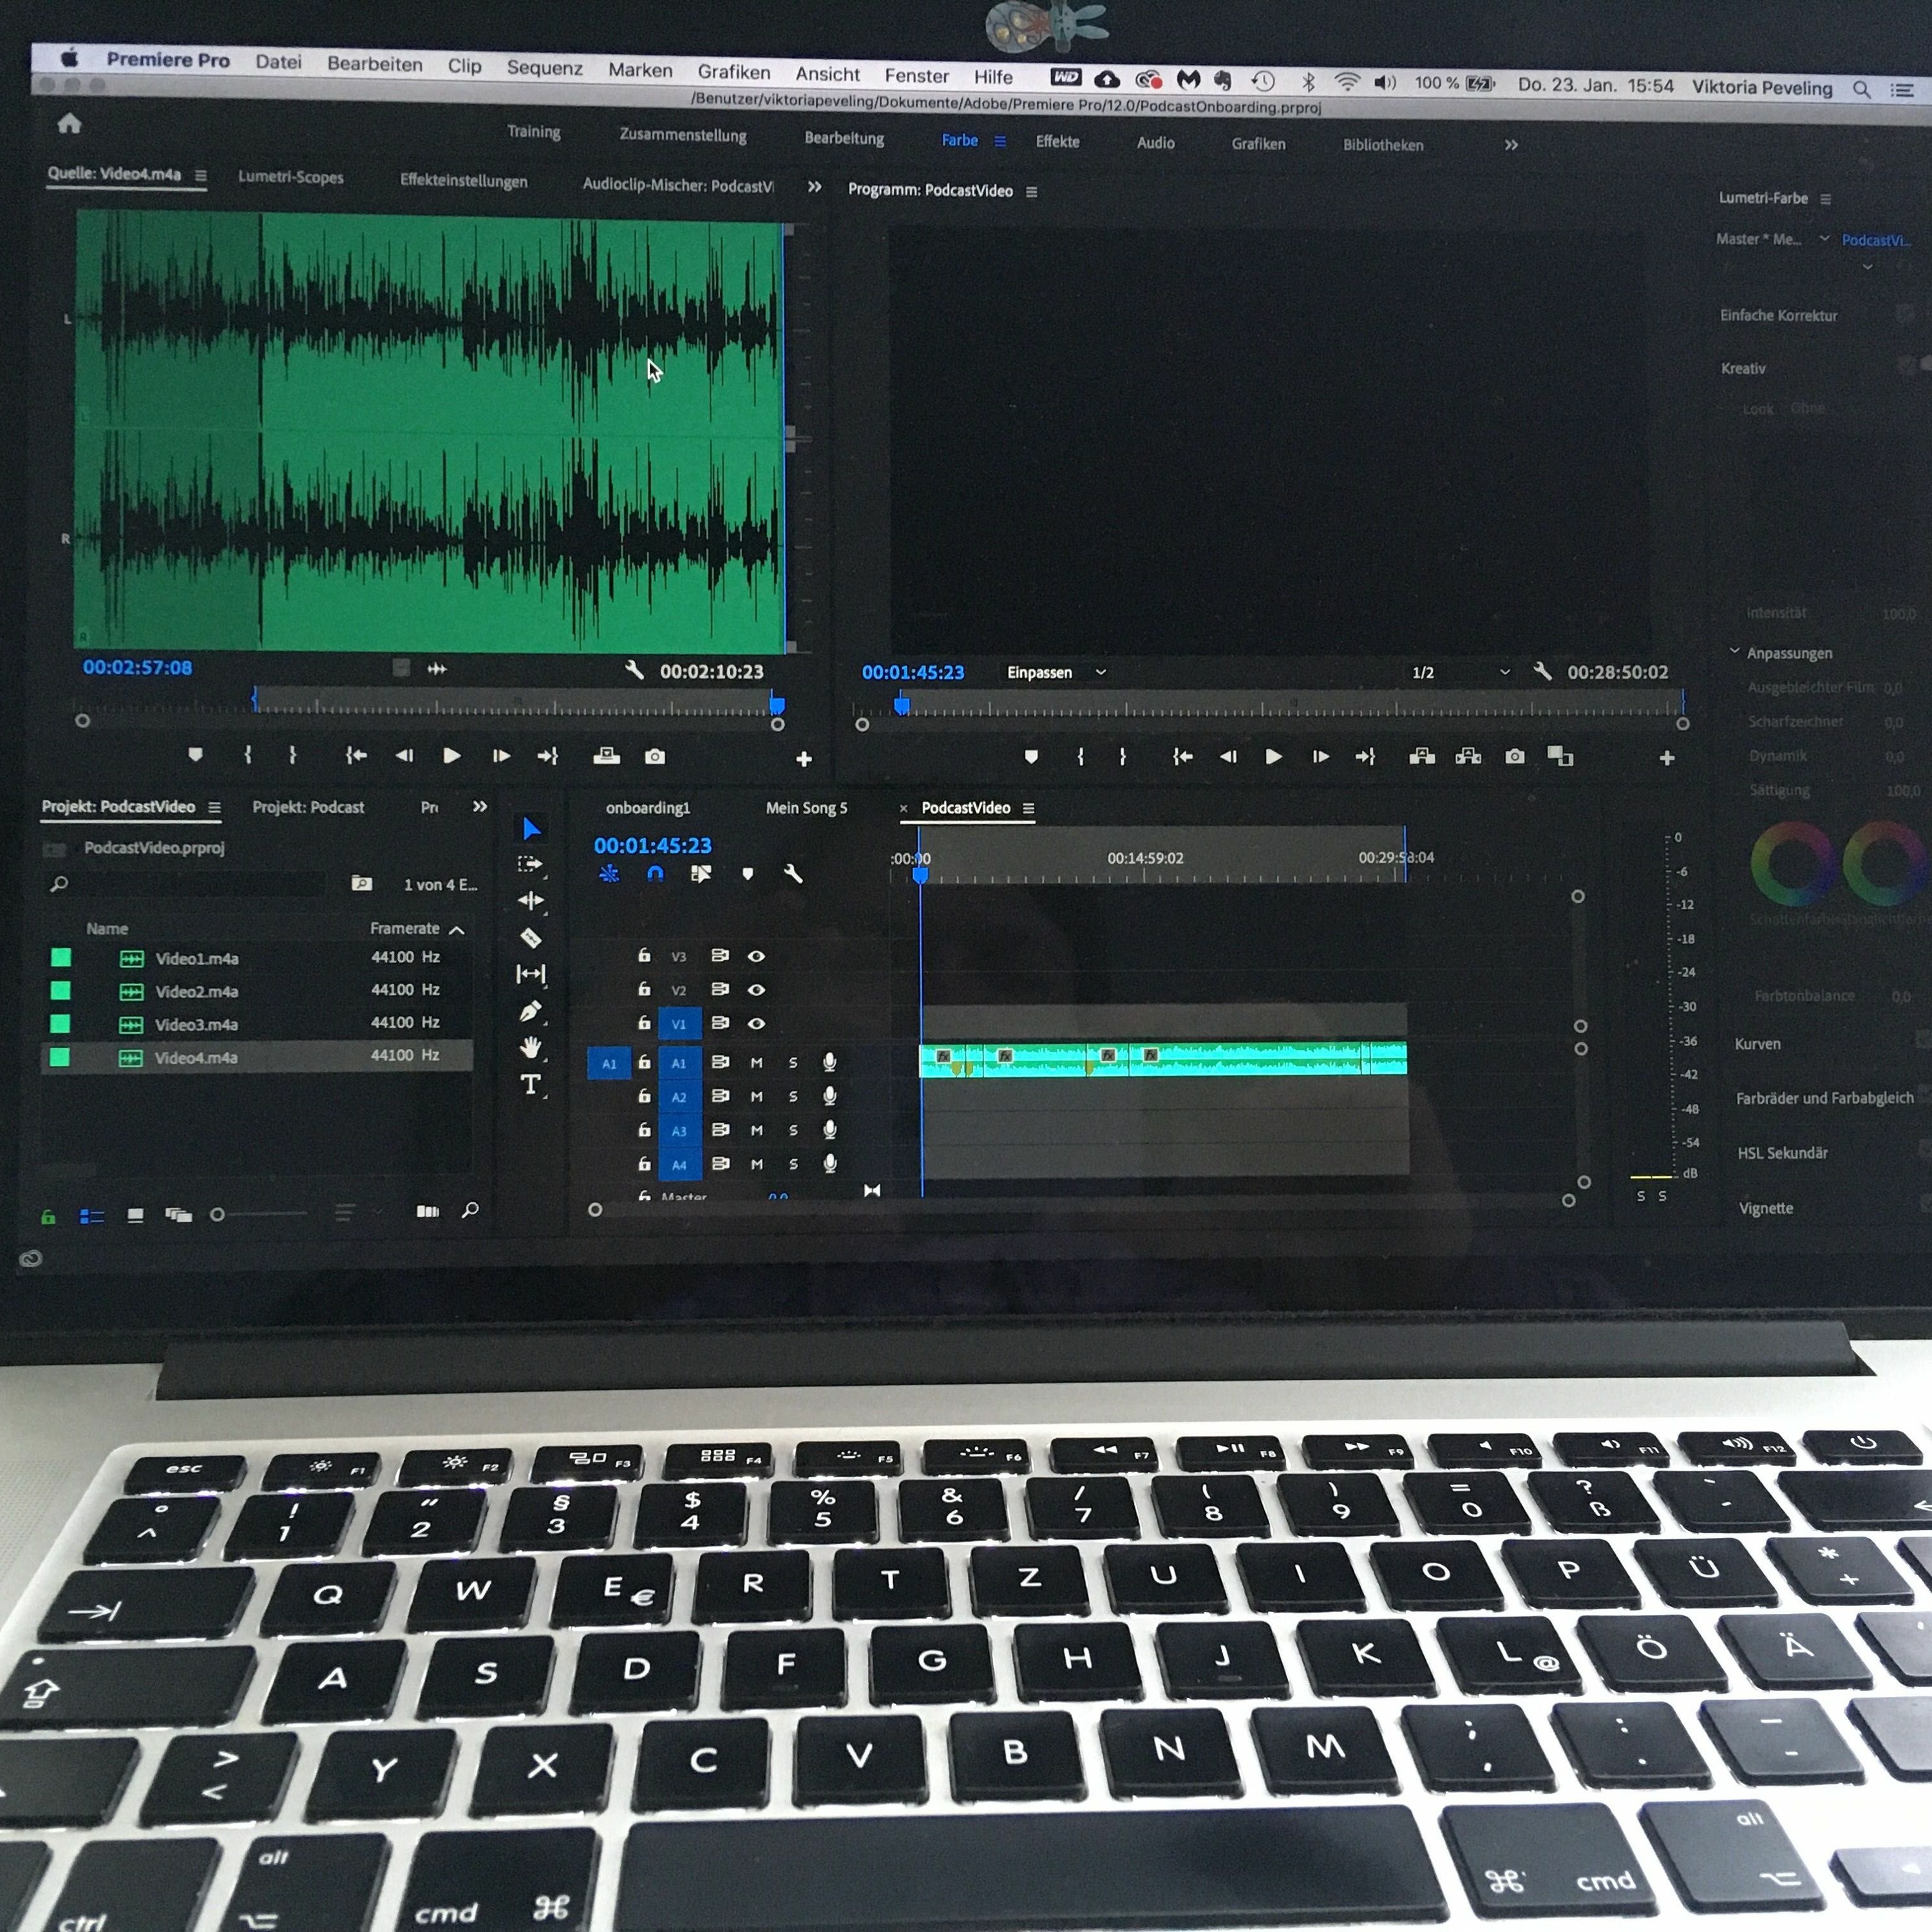Click the Export Frame camera icon in Source monitor

655,757
